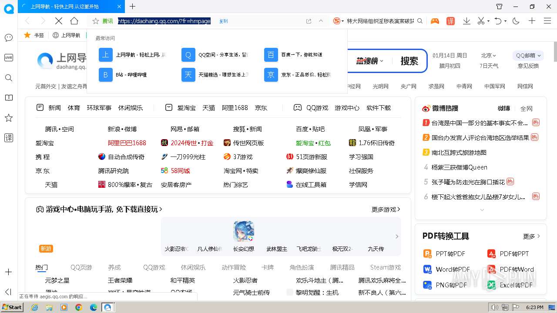Open the QQ邮箱 dropdown

(x=528, y=56)
